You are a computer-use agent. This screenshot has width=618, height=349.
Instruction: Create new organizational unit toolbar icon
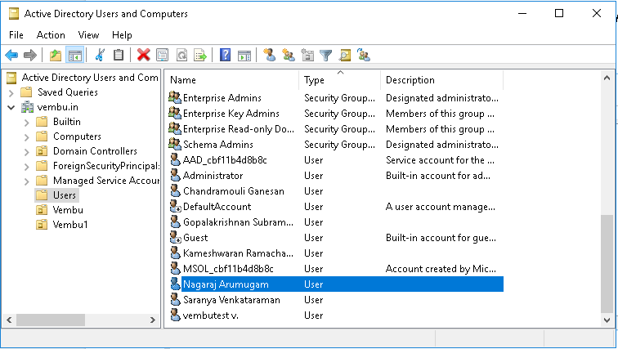click(307, 55)
